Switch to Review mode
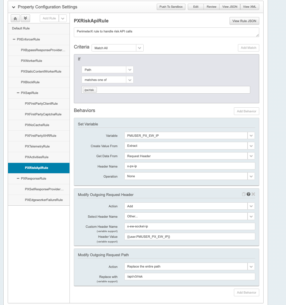The image size is (286, 305). coord(211,7)
